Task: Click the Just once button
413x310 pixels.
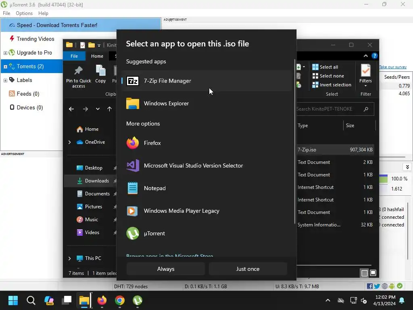Action: point(248,269)
